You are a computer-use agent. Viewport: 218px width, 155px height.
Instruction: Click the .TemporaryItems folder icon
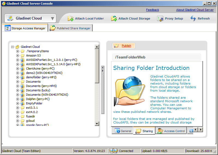(x=23, y=51)
